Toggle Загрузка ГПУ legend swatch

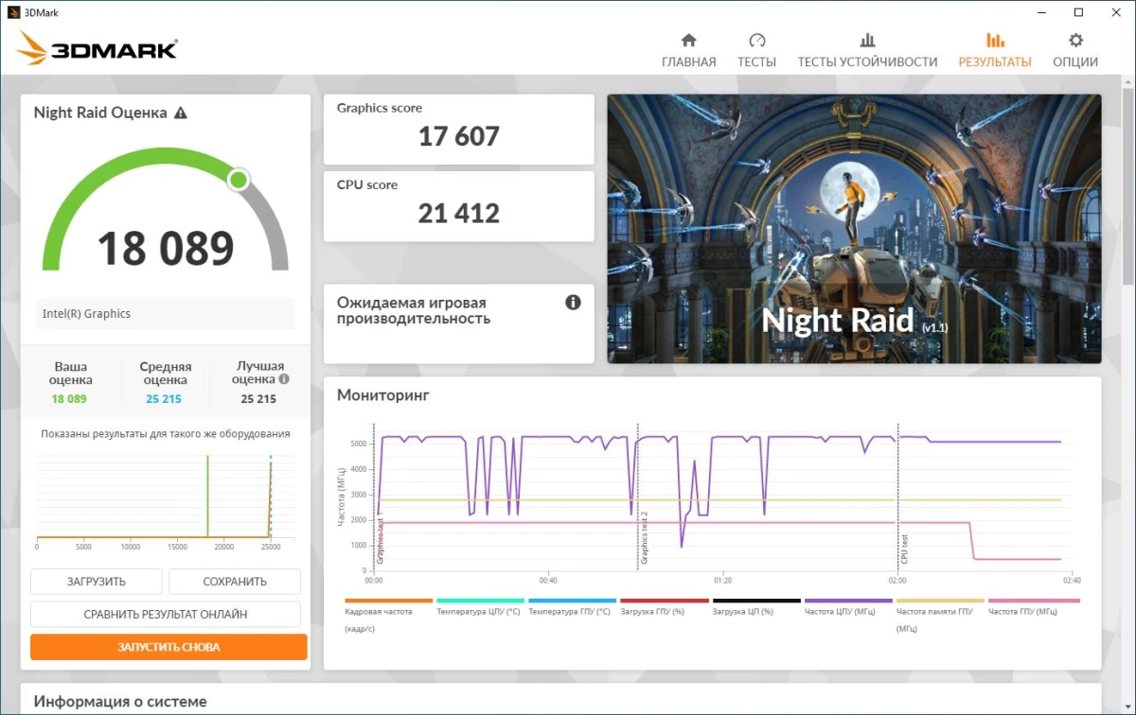(x=664, y=601)
